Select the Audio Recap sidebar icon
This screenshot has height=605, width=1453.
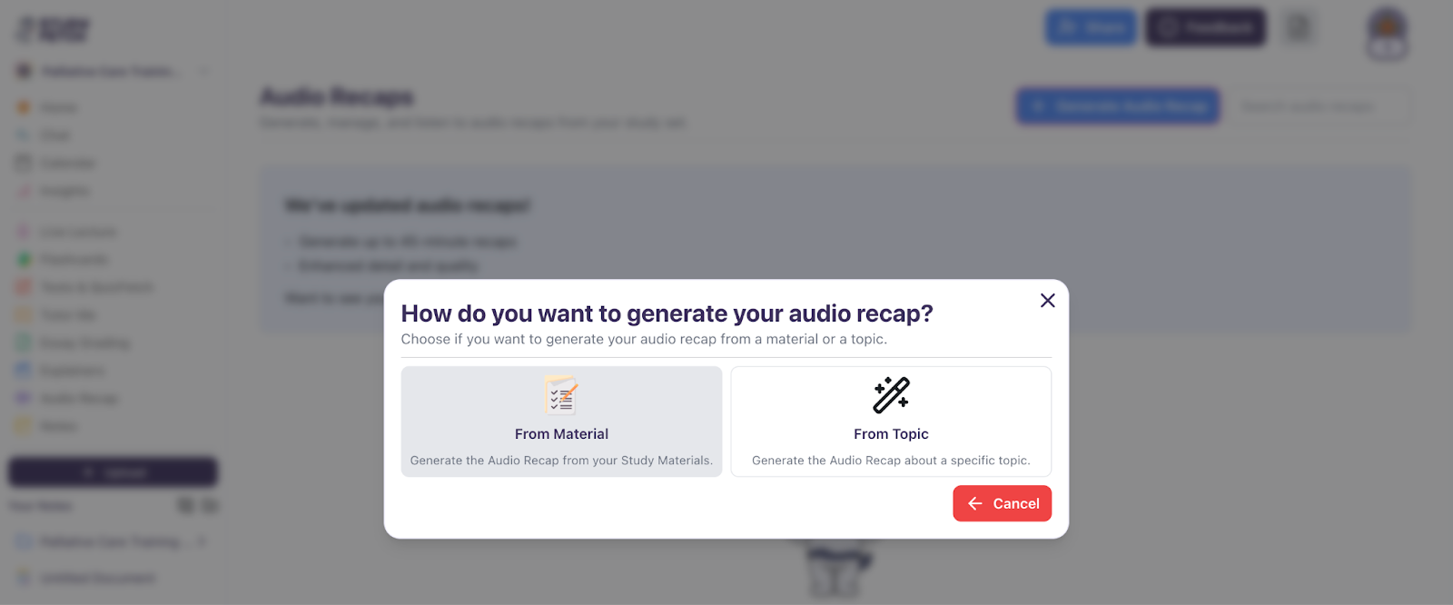pyautogui.click(x=24, y=398)
